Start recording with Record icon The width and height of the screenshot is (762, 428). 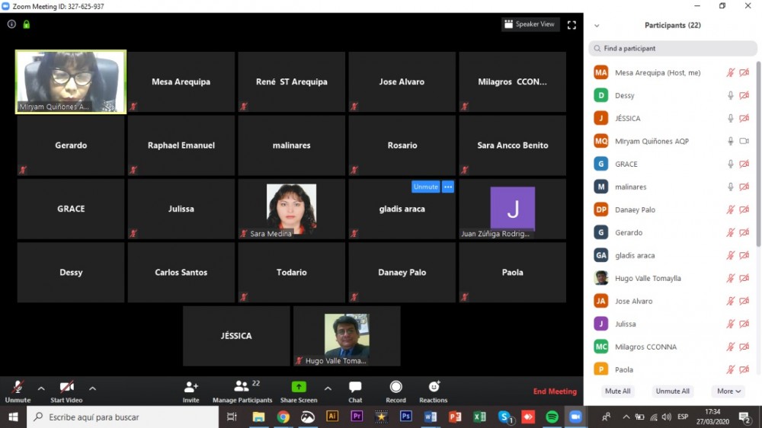click(x=395, y=388)
